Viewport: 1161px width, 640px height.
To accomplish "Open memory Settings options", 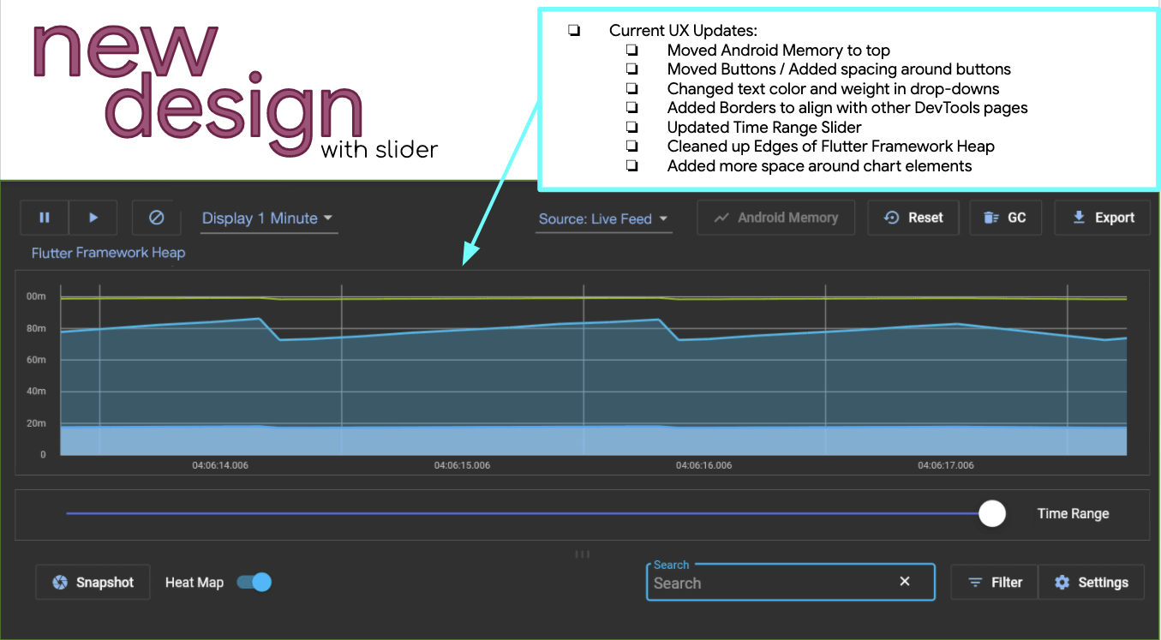I will [x=1092, y=582].
